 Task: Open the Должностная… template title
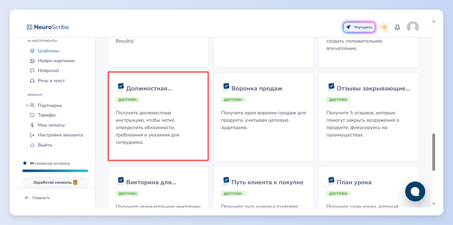click(x=149, y=89)
